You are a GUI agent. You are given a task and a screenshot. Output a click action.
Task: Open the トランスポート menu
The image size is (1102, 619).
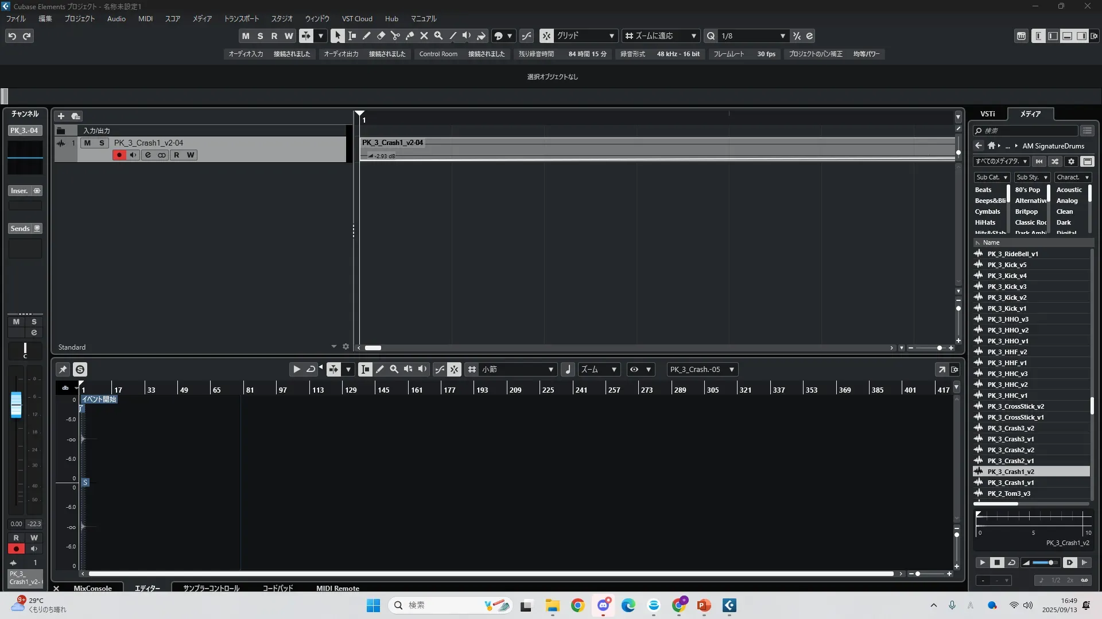click(x=241, y=18)
